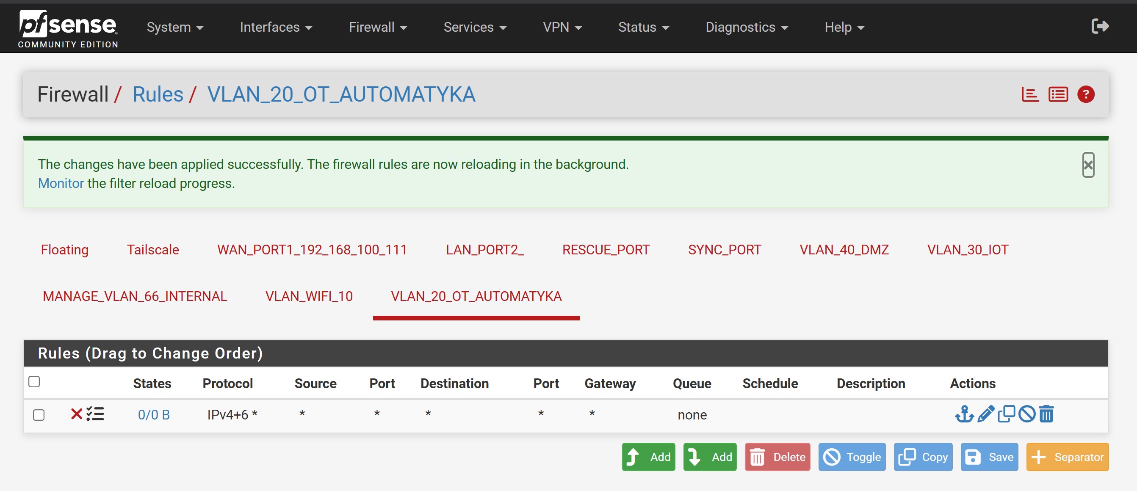Screen dimensions: 1137x491
Task: Select the VLAN_WIFI_10 tab
Action: click(309, 296)
